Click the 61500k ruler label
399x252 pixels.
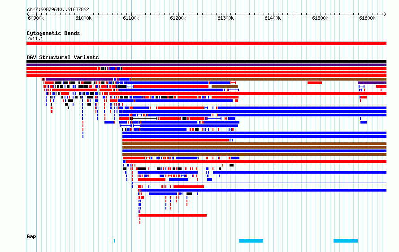pyautogui.click(x=320, y=18)
